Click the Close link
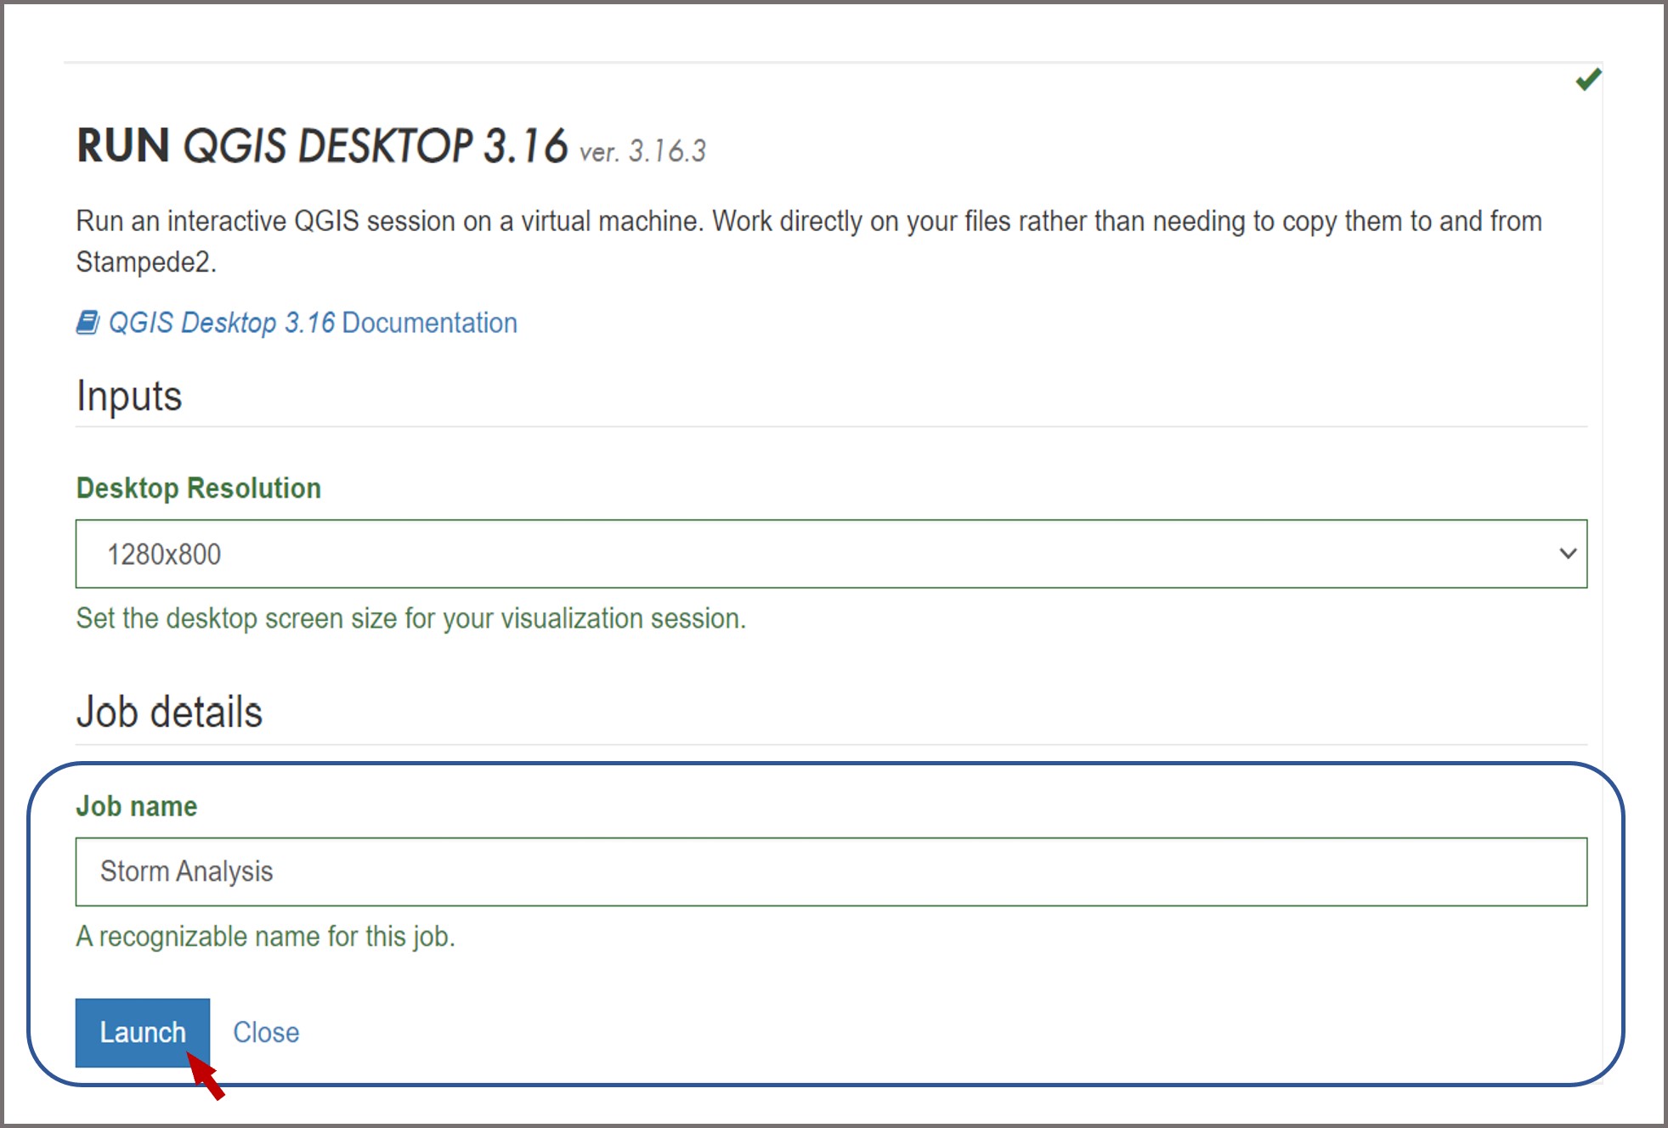This screenshot has width=1668, height=1128. (266, 1032)
